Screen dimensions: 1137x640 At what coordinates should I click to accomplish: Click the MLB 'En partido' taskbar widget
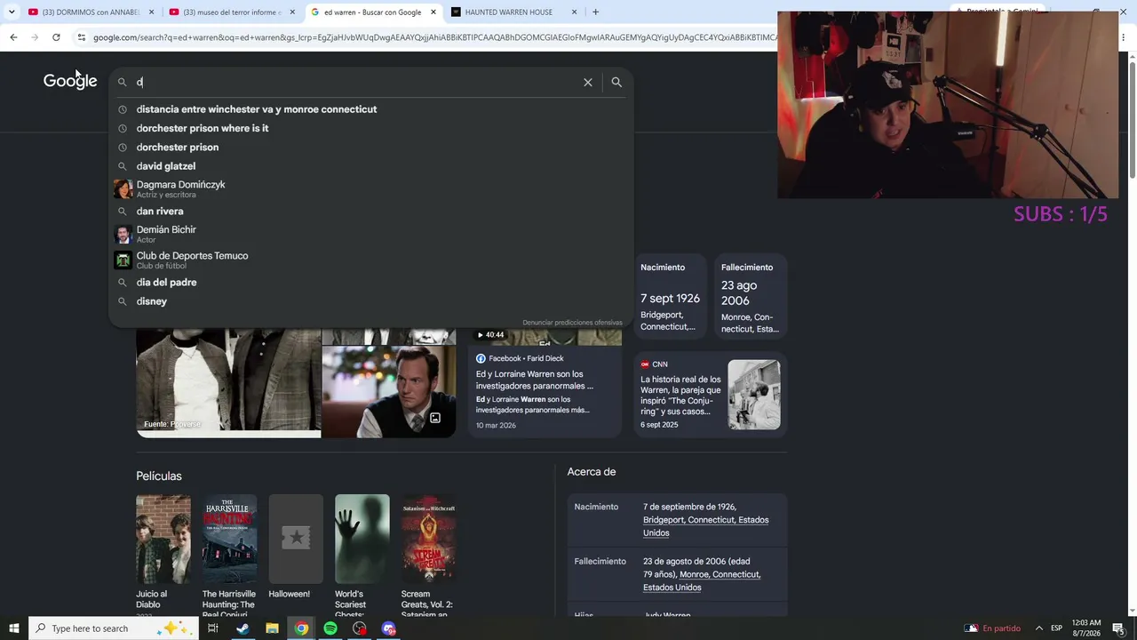click(x=992, y=628)
